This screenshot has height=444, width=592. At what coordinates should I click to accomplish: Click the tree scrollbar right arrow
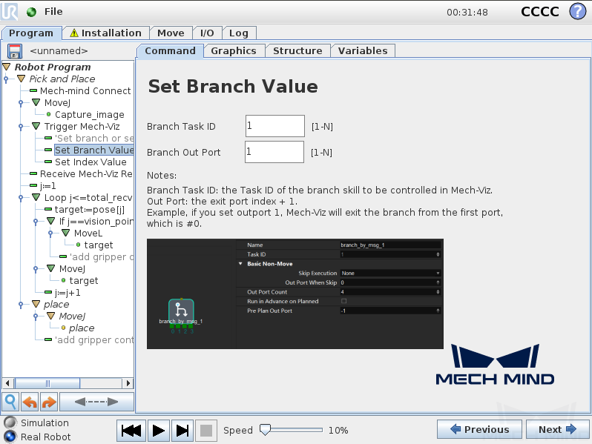[128, 384]
